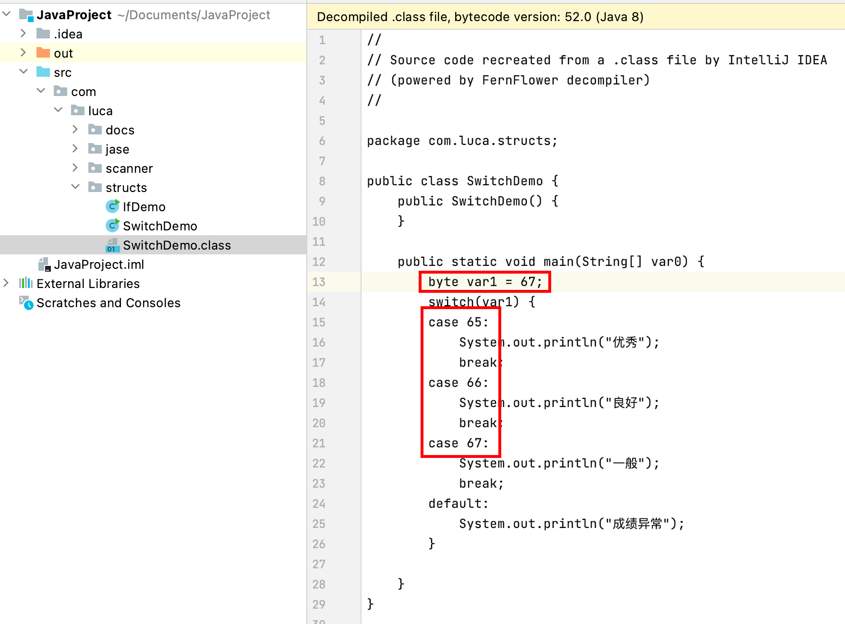This screenshot has width=845, height=624.
Task: Place cursor on 'case 65:' line
Action: tap(459, 322)
